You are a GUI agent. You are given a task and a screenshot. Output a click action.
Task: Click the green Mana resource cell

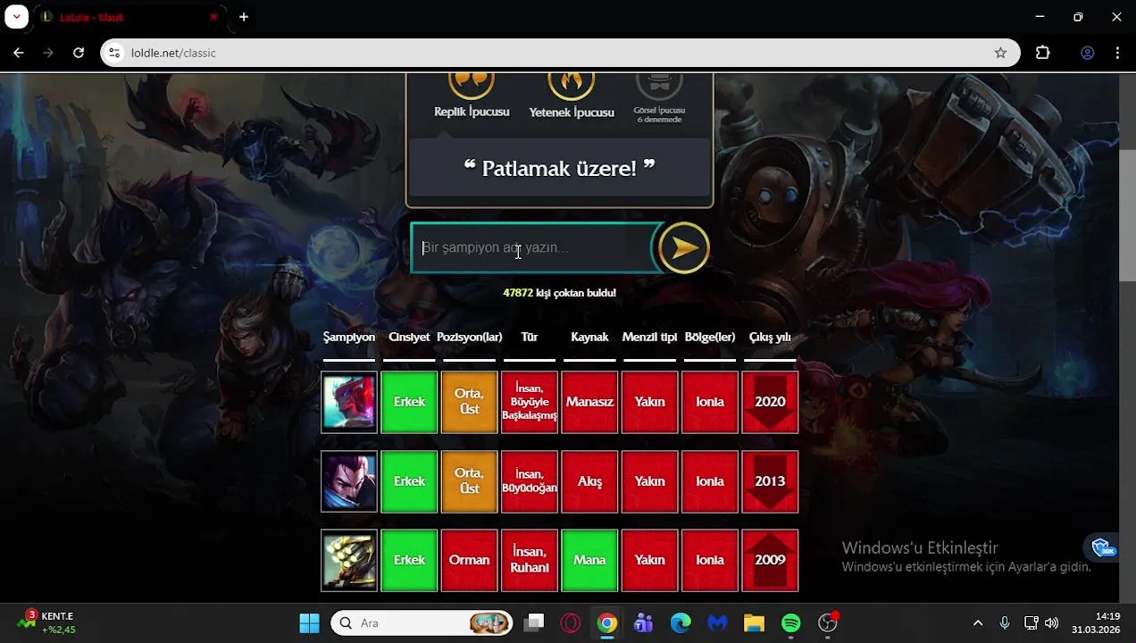(x=589, y=560)
